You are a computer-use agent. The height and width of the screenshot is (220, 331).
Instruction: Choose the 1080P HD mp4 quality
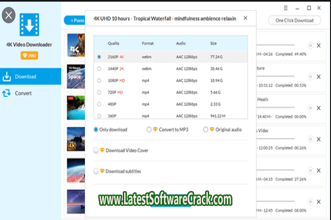point(99,81)
